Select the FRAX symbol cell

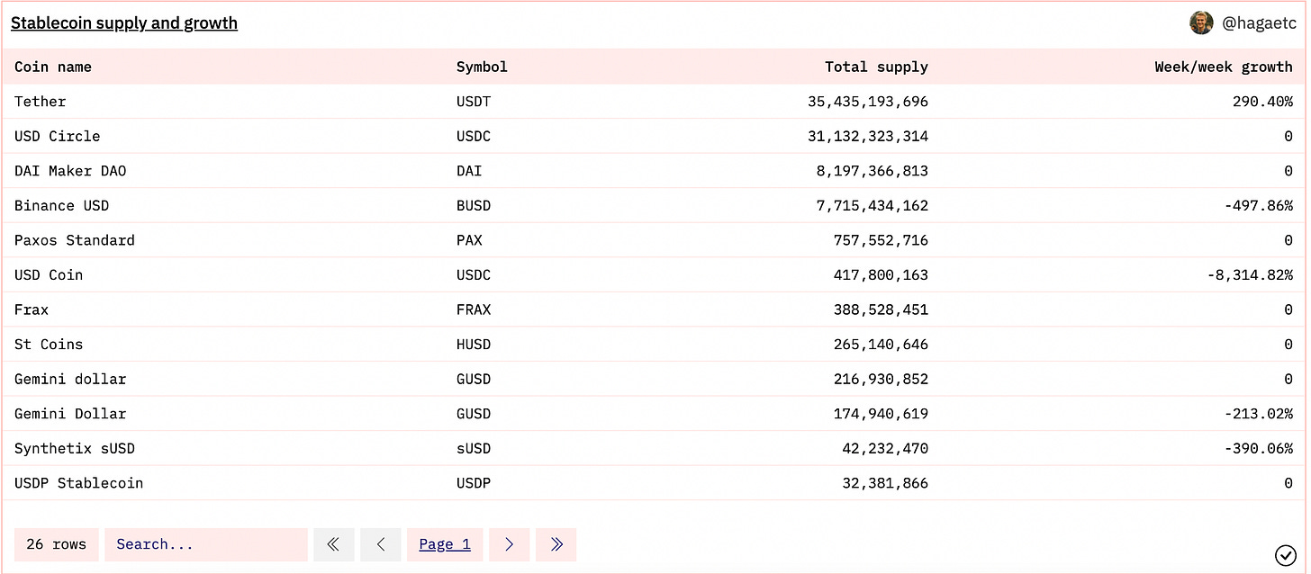(x=474, y=309)
